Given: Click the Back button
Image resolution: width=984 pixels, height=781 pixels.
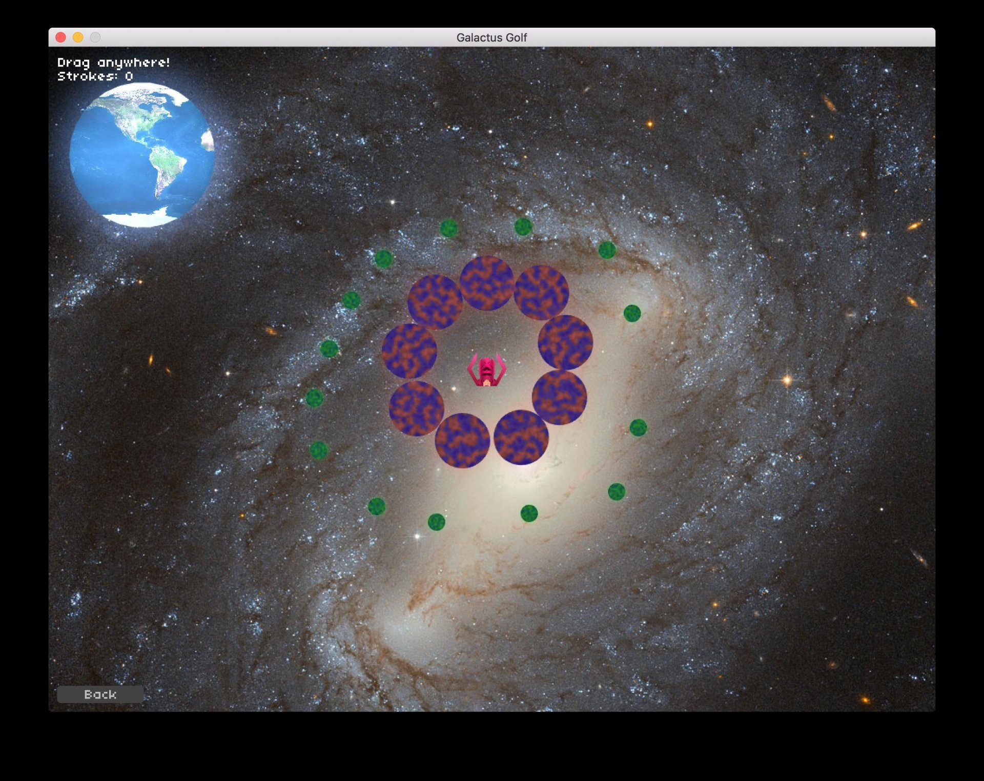Looking at the screenshot, I should click(x=100, y=694).
